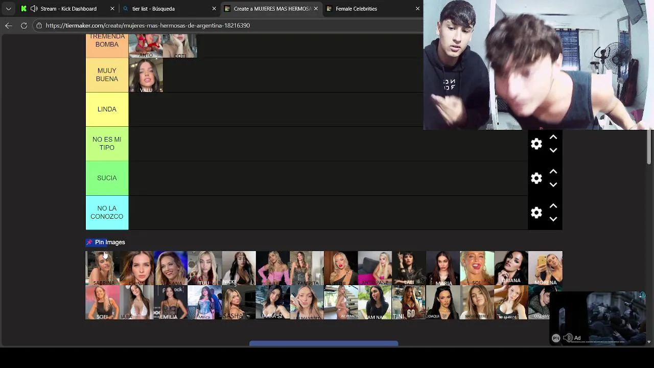The height and width of the screenshot is (368, 654).
Task: Move NO LA CONOZCO row down
Action: click(553, 219)
